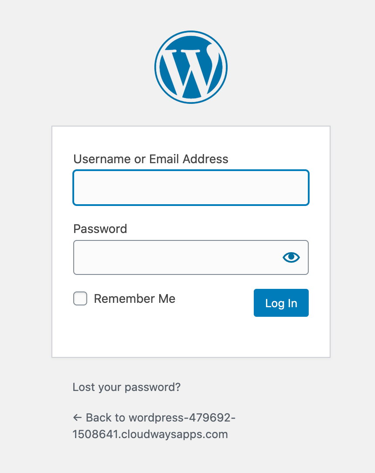Submit credentials with Log In
The width and height of the screenshot is (375, 473).
[281, 303]
